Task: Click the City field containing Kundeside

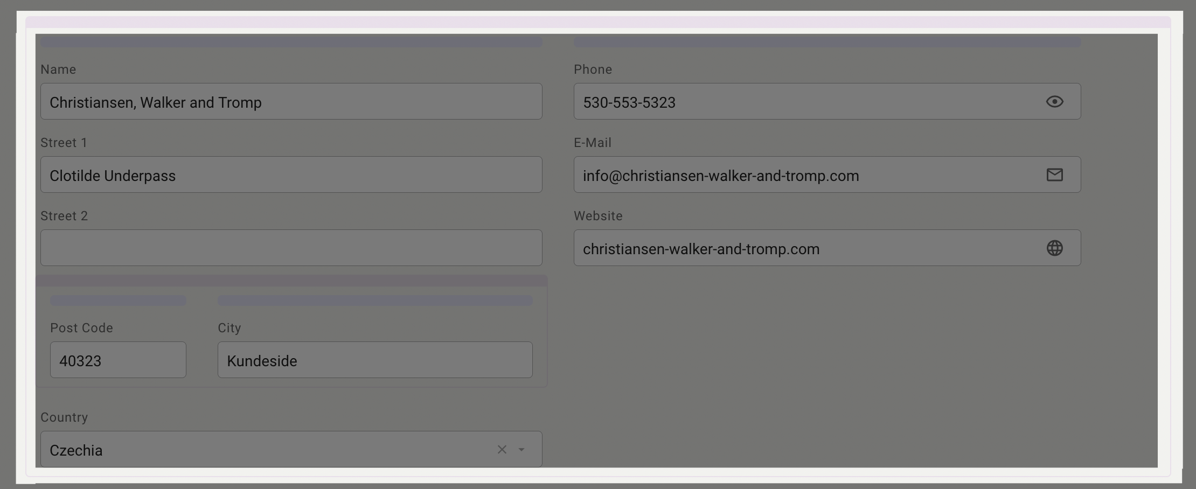Action: (x=375, y=360)
